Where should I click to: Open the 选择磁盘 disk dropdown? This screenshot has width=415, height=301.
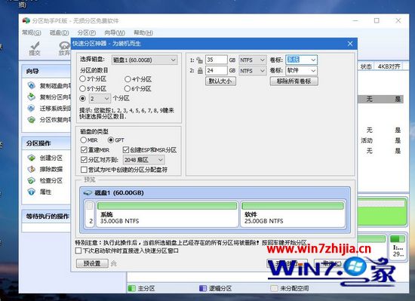pyautogui.click(x=145, y=60)
